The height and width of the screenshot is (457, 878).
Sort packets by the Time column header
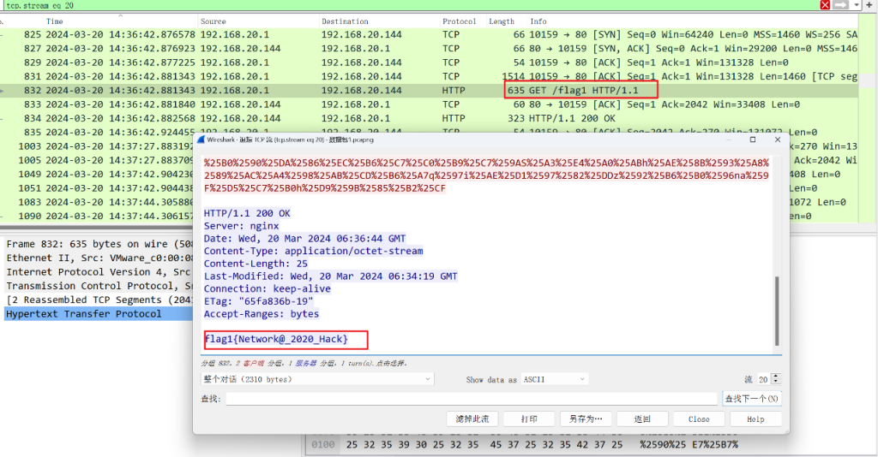pos(55,21)
